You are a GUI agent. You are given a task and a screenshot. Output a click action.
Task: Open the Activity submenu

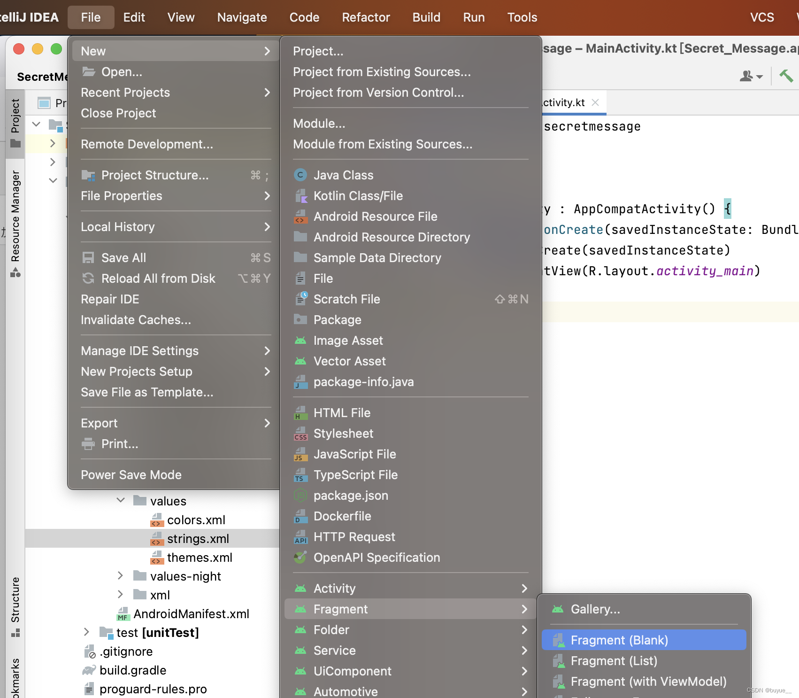point(411,589)
